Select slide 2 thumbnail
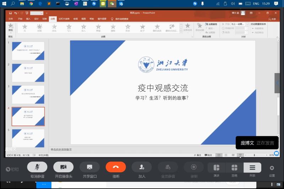 click(28, 73)
